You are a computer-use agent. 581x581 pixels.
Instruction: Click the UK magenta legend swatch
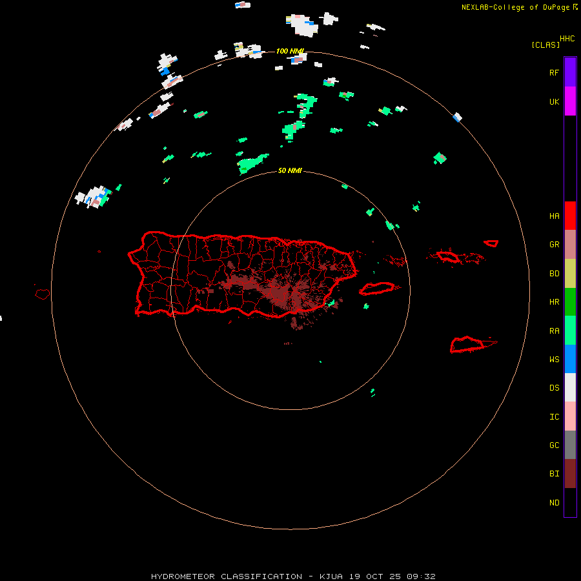(570, 101)
